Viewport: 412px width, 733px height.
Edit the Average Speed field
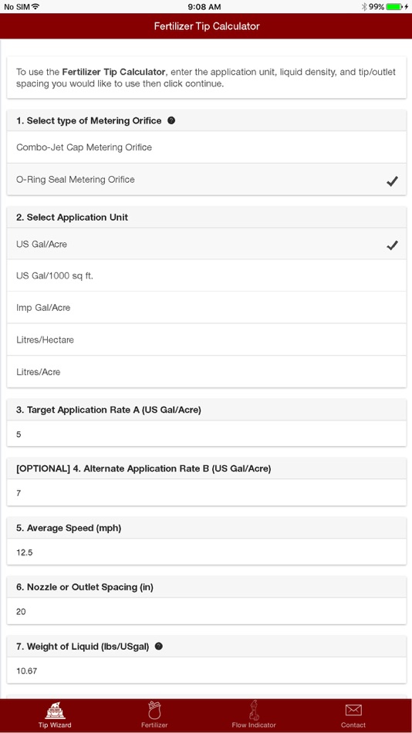[x=206, y=552]
